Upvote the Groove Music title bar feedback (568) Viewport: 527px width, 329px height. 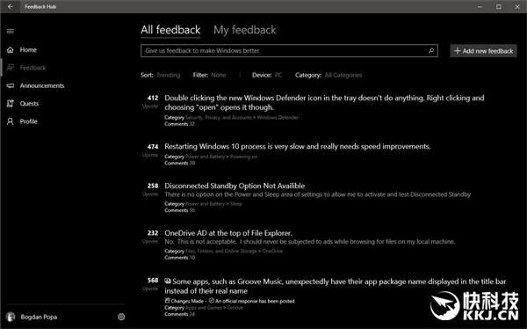click(150, 283)
